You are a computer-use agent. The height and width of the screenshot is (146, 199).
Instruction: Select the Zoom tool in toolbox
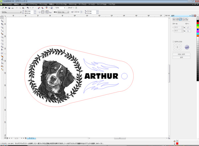tap(2, 27)
